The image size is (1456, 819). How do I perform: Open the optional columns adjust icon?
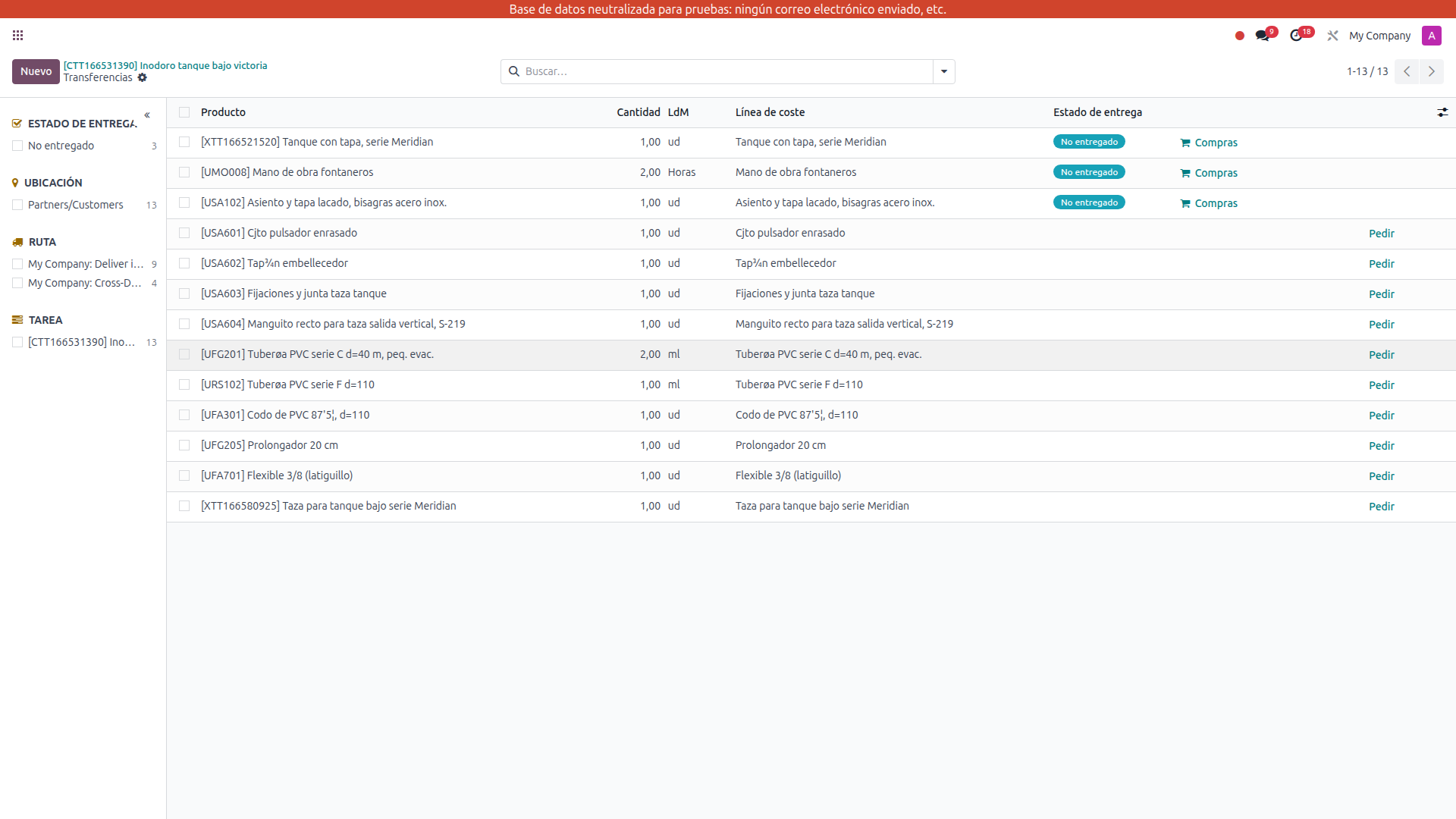1442,112
